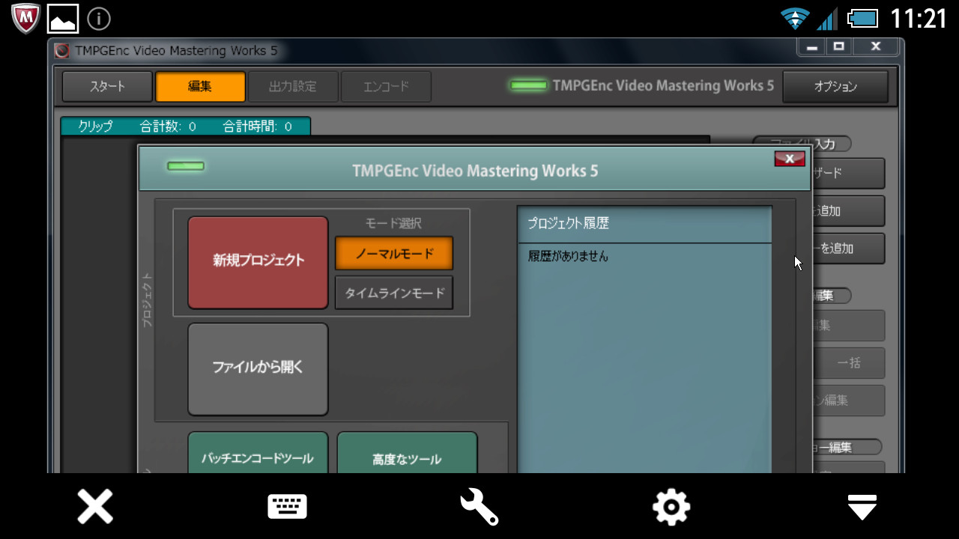Tap the info circle status icon
The image size is (959, 539).
coord(99,18)
